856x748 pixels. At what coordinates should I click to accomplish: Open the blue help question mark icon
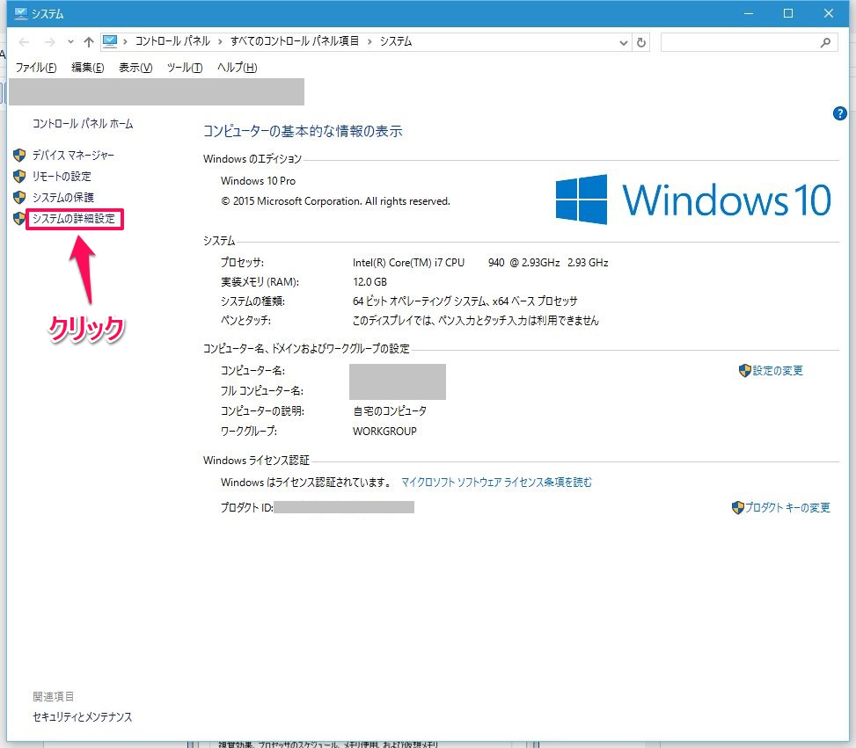pyautogui.click(x=839, y=113)
